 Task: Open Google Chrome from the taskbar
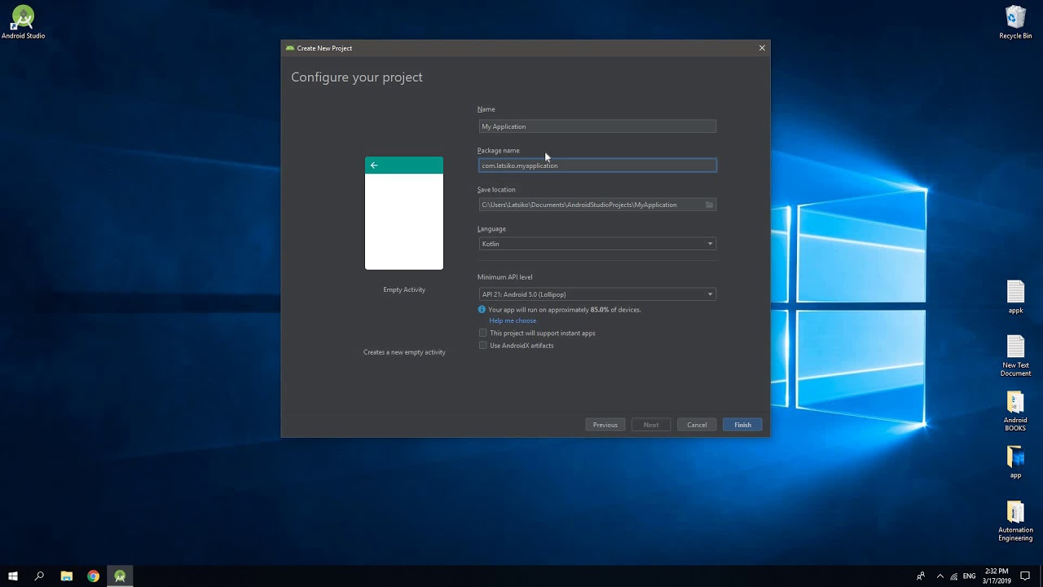(94, 576)
